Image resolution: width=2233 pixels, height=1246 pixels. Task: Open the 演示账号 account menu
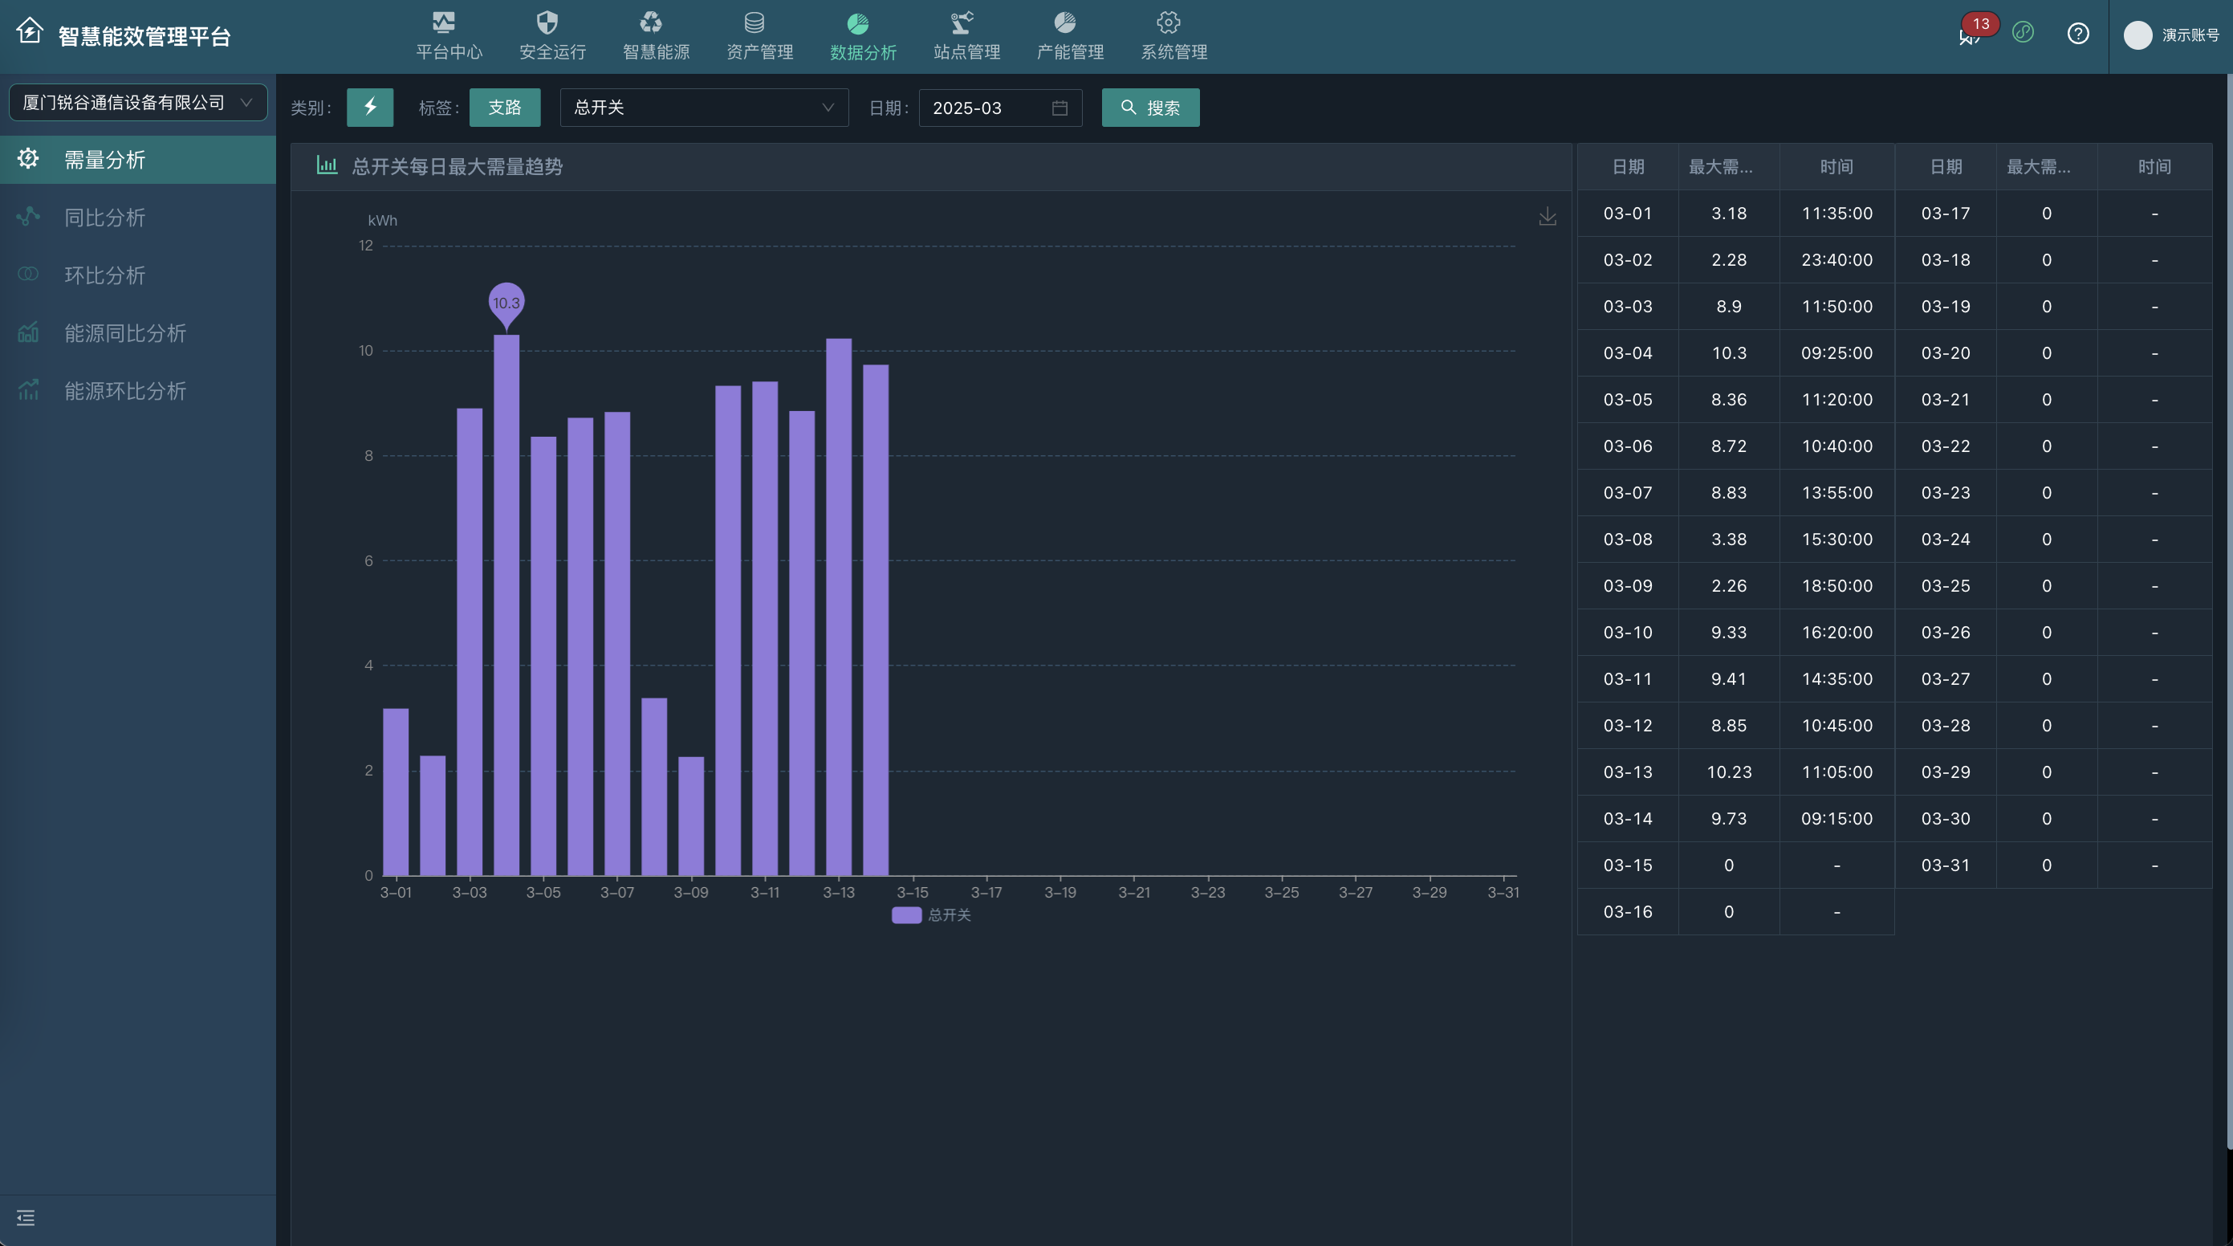point(2190,35)
